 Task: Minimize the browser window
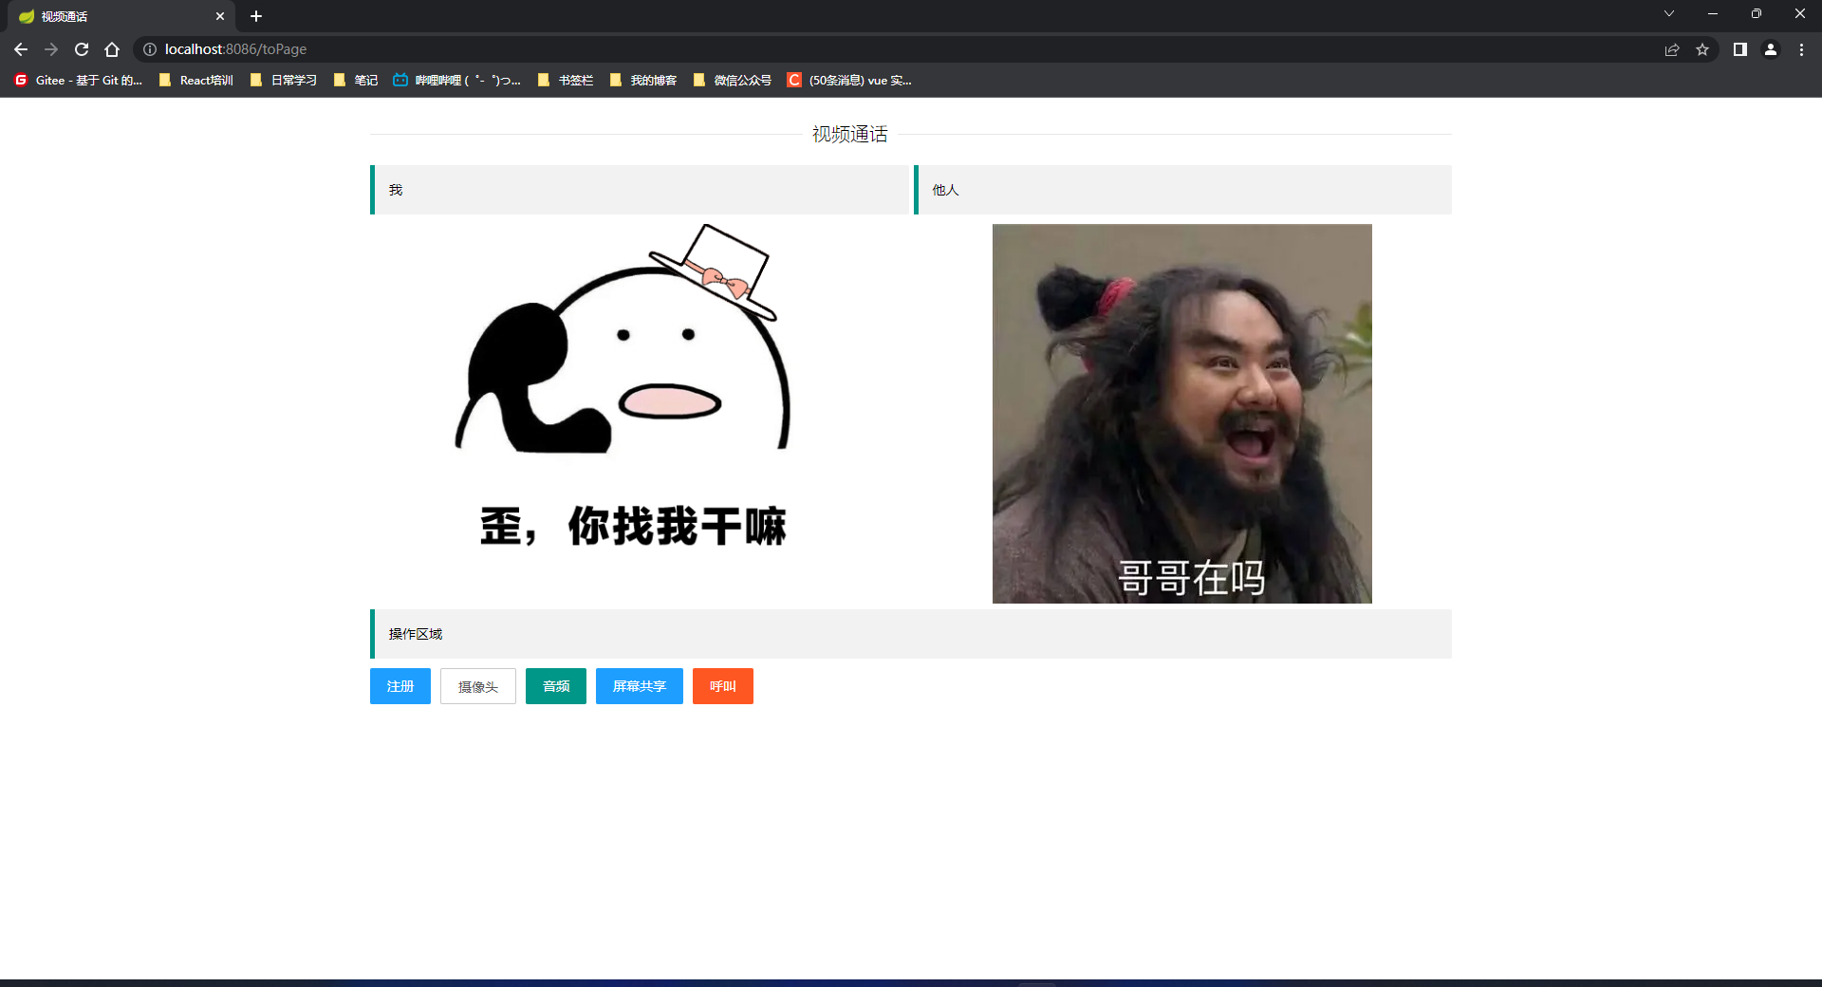point(1713,13)
